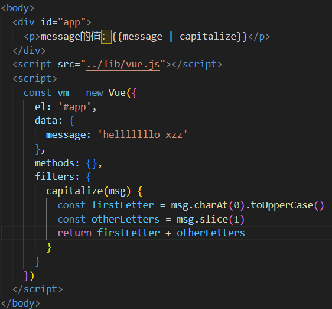
Task: Click the opening body tag
Action: [x=18, y=8]
